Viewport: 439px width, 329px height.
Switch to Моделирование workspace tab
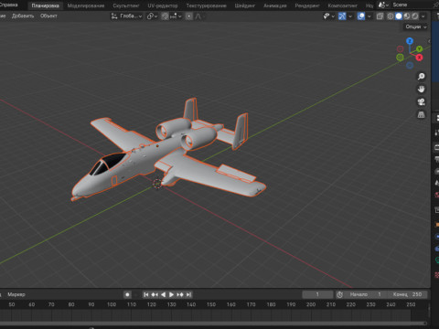point(86,5)
